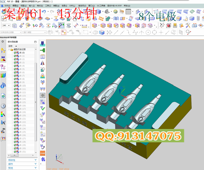The image size is (204, 170).
Task: Uncheck the 体 (0) feature checkbox
Action: 15,53
